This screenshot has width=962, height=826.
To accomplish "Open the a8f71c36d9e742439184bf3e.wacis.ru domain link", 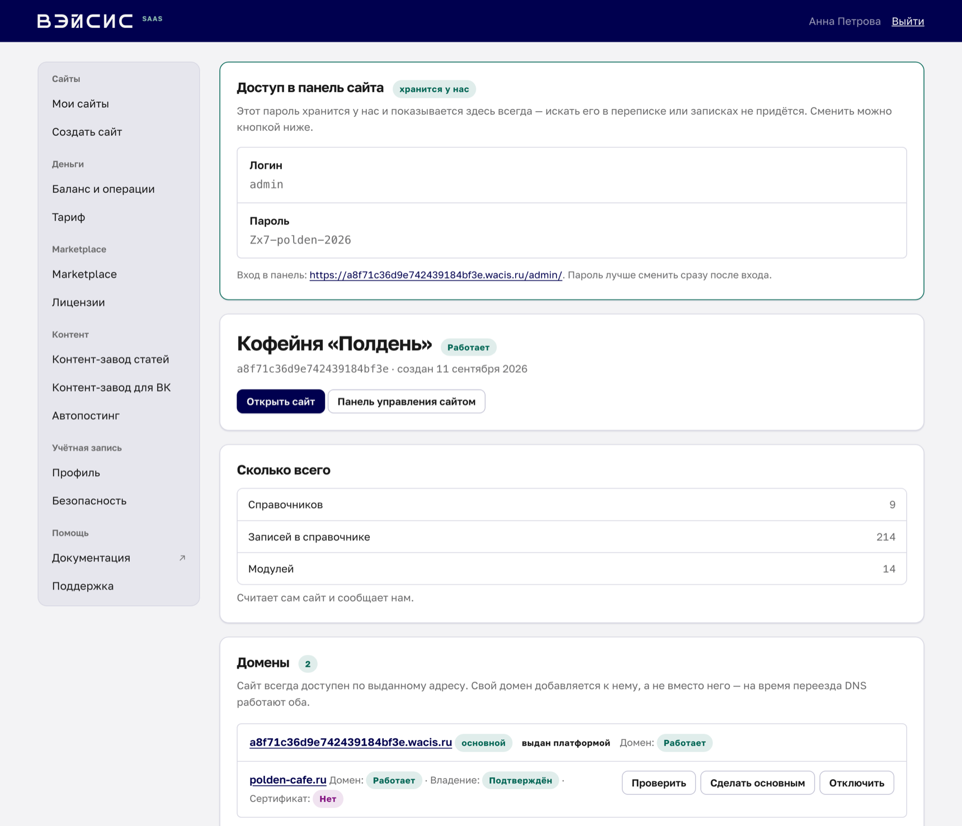I will (x=351, y=742).
